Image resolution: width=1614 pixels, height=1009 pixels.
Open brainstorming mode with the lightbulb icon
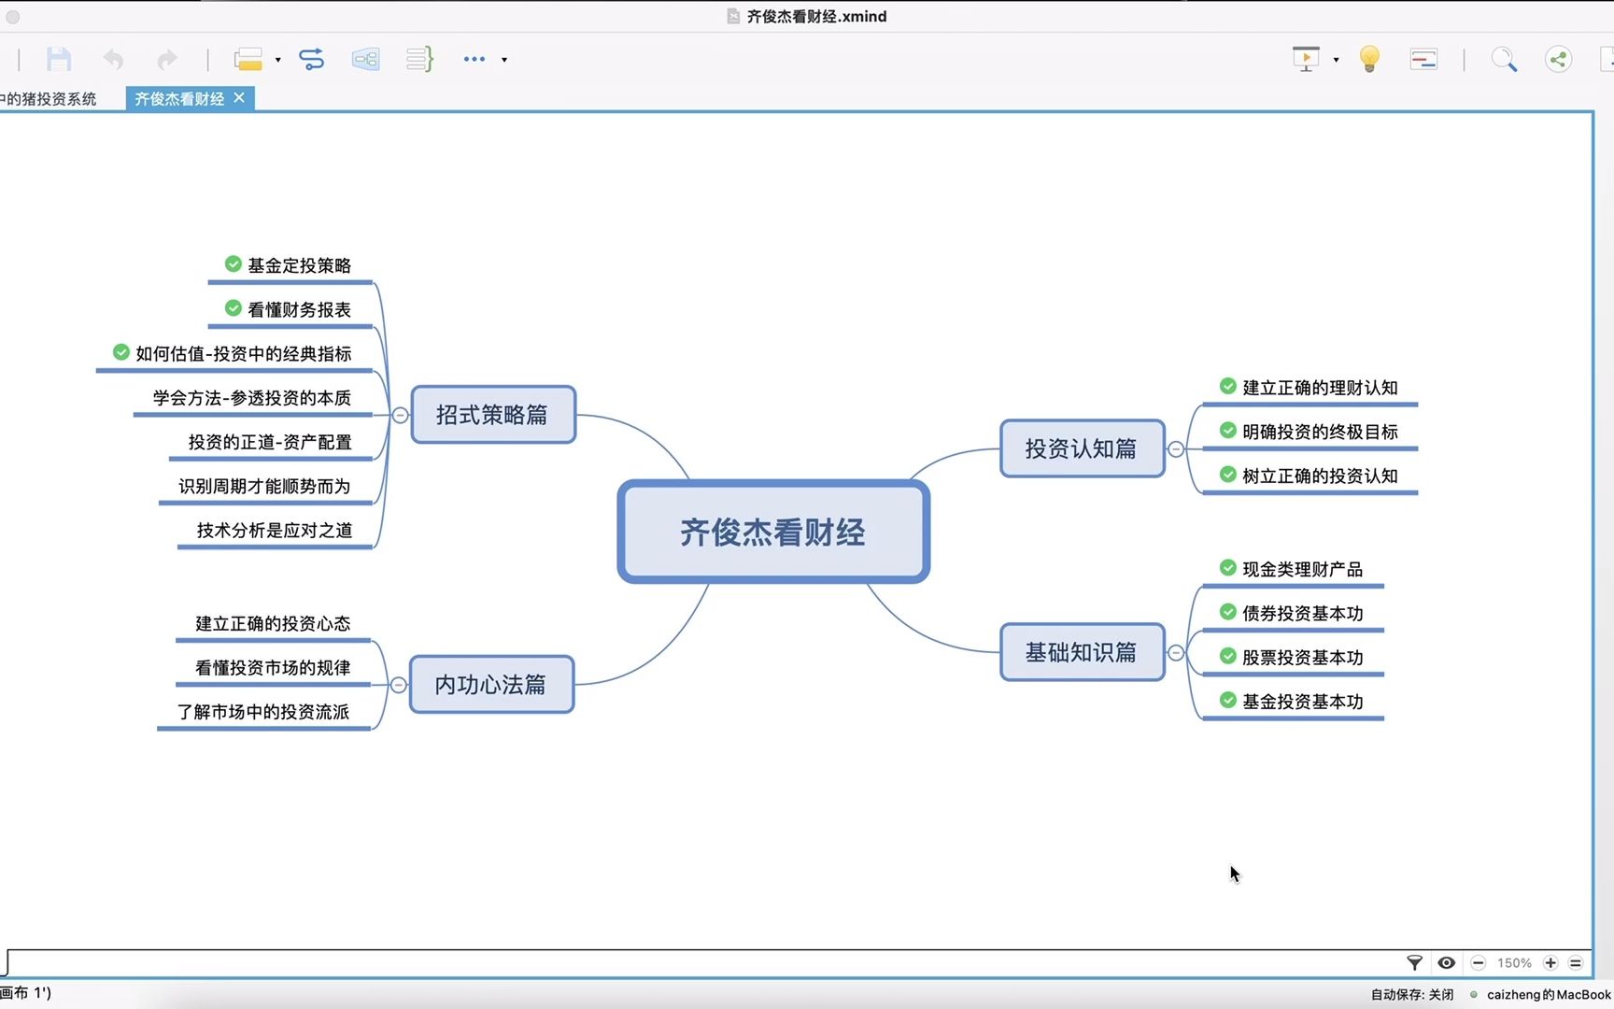point(1369,60)
